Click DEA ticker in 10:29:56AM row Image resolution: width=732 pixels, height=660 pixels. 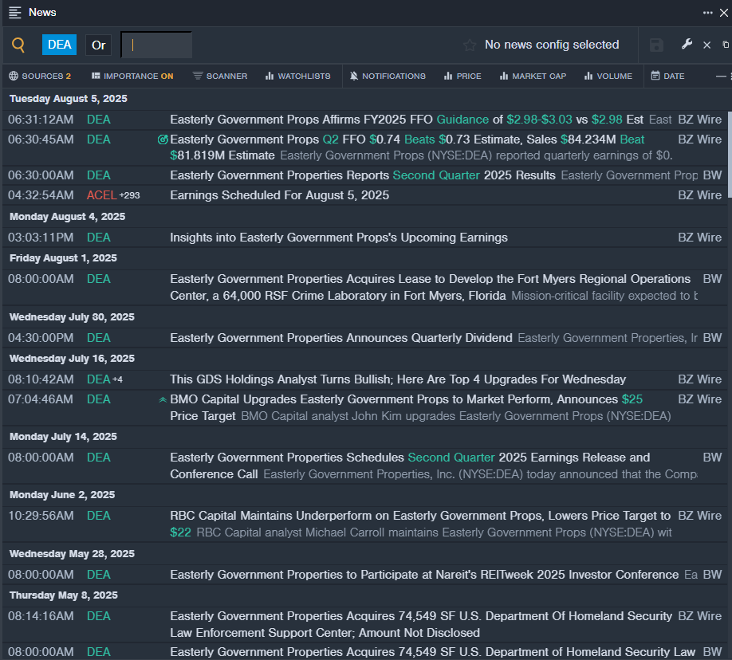(99, 516)
